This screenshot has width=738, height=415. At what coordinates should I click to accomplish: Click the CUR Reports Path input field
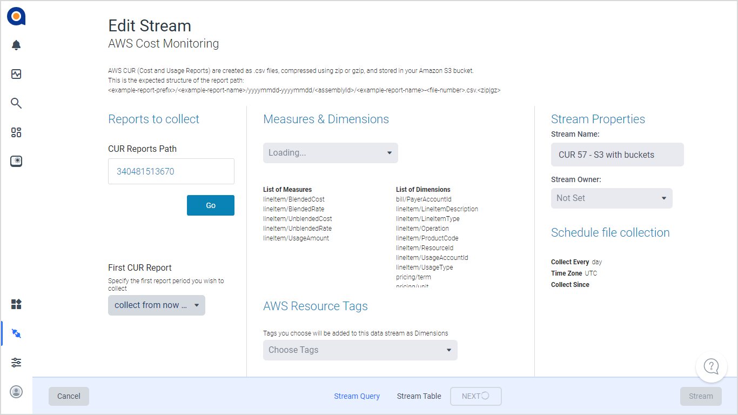171,171
